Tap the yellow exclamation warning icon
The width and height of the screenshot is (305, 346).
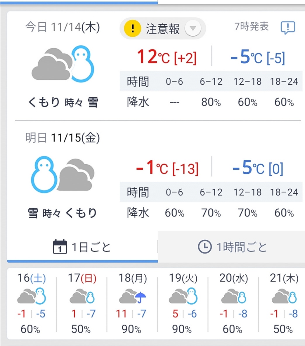coord(132,28)
